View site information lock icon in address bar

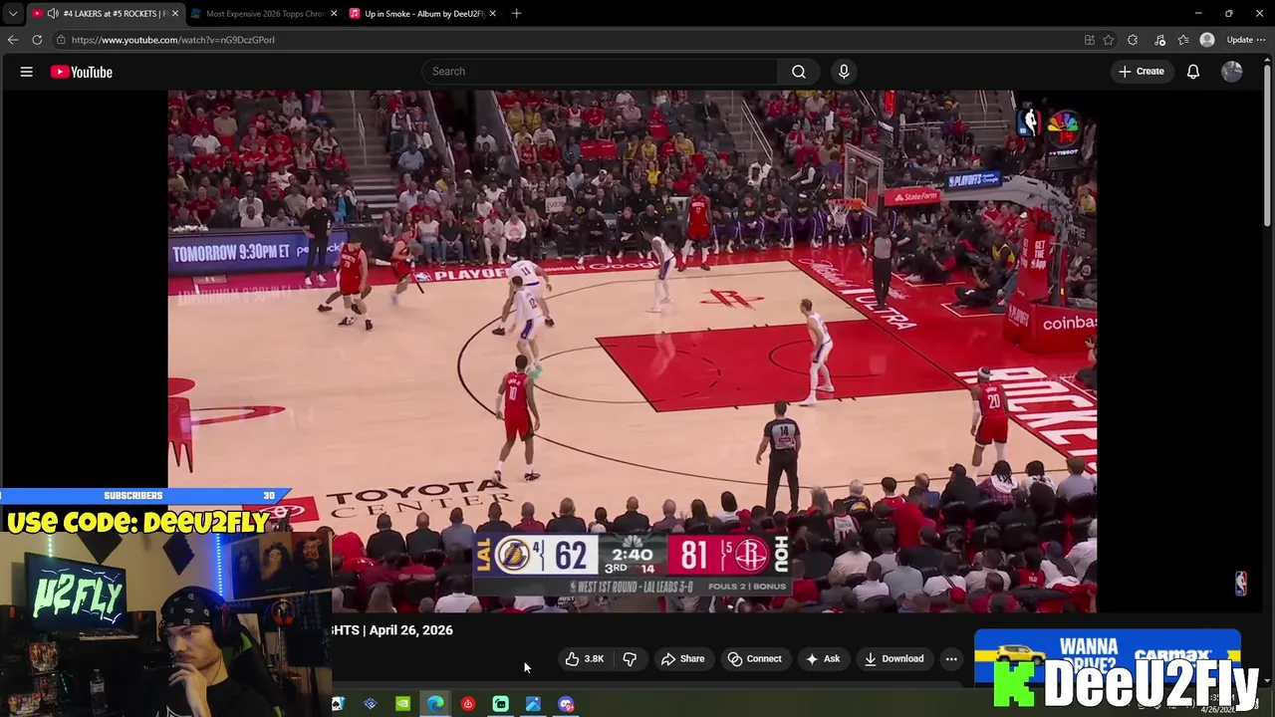coord(61,40)
